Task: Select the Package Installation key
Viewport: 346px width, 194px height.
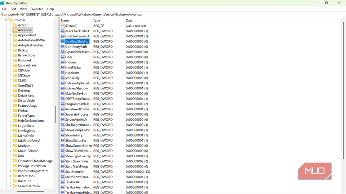Action: [32, 166]
